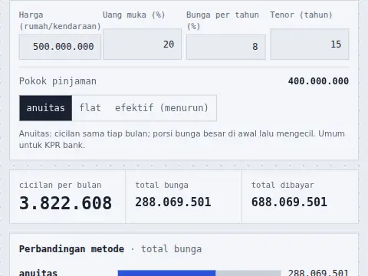Click the cicilan per bulan amount 3.822.608
This screenshot has height=276, width=368.
(x=65, y=203)
